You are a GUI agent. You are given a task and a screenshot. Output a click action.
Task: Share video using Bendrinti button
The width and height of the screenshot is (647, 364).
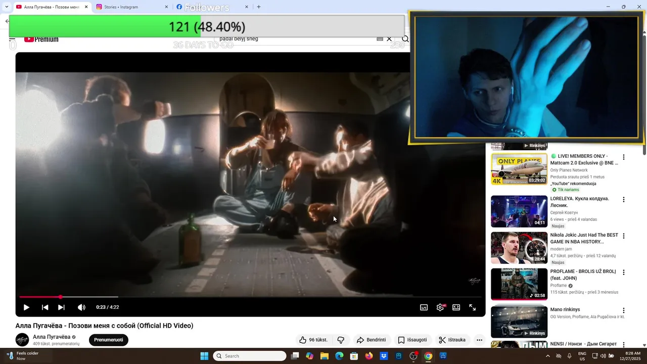click(x=371, y=340)
